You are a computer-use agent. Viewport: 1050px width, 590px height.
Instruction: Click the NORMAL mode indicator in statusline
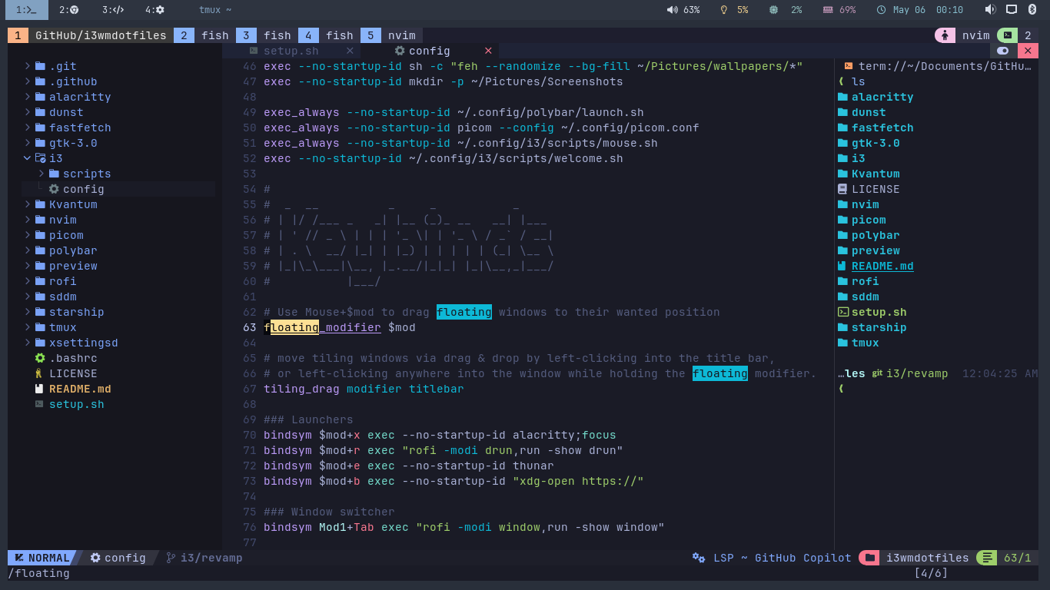pyautogui.click(x=41, y=558)
